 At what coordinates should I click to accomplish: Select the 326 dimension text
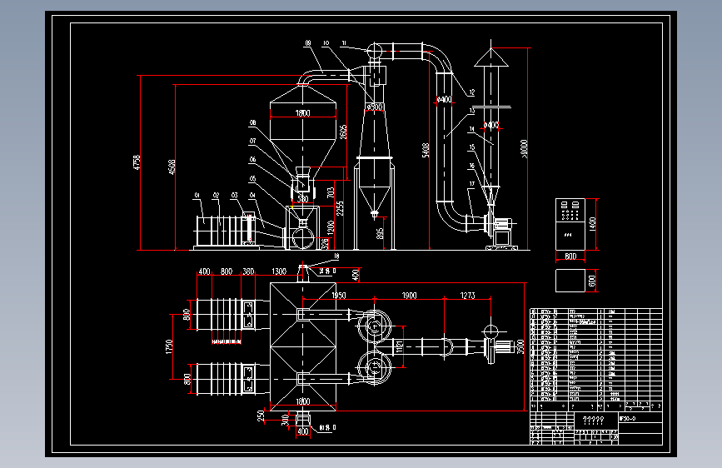[325, 243]
